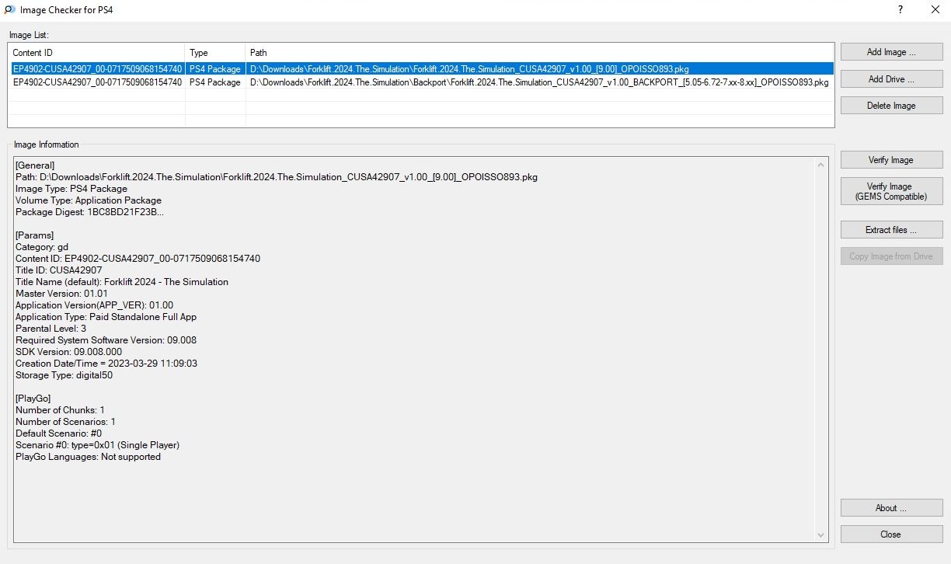This screenshot has height=564, width=951.
Task: Click the first row's Content ID cell
Action: [97, 69]
